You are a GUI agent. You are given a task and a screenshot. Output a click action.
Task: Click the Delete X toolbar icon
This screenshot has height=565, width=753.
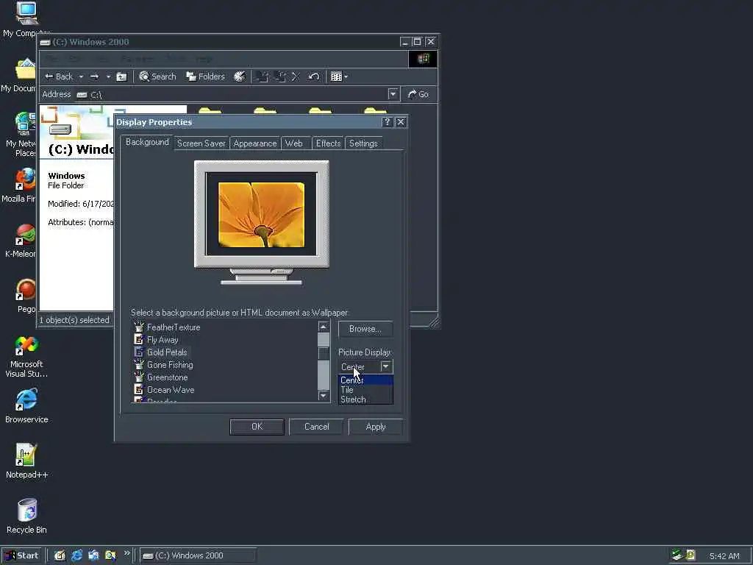point(296,77)
